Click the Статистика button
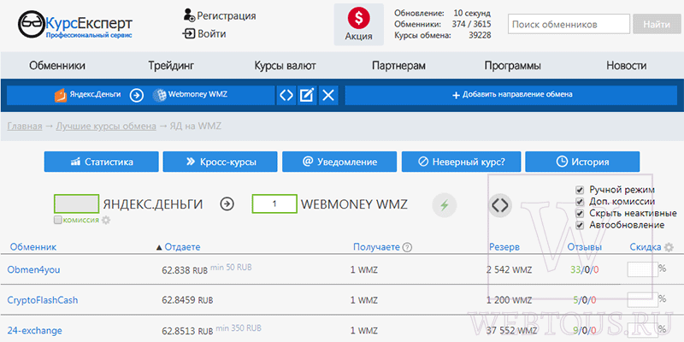Viewport: 684px width, 342px height. 101,162
